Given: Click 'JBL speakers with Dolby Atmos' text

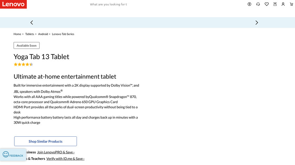Looking at the screenshot, I should tap(38, 91).
